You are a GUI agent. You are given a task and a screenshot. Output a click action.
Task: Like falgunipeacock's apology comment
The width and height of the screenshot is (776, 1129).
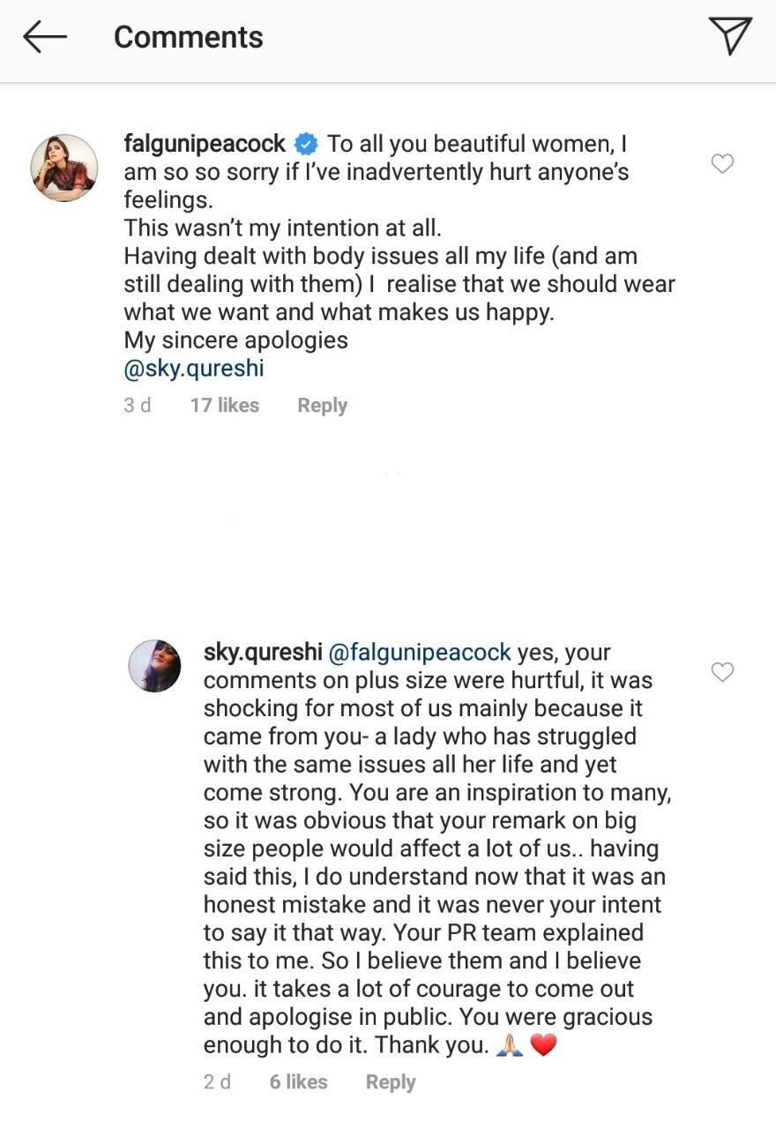tap(723, 164)
